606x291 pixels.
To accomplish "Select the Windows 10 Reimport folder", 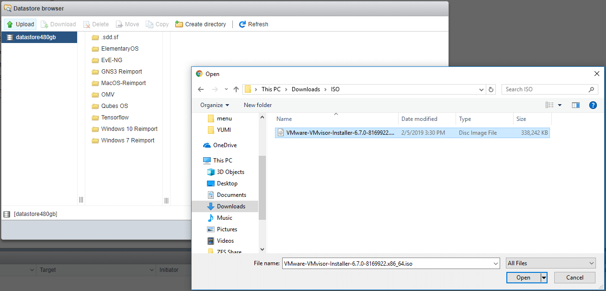I will pos(125,129).
